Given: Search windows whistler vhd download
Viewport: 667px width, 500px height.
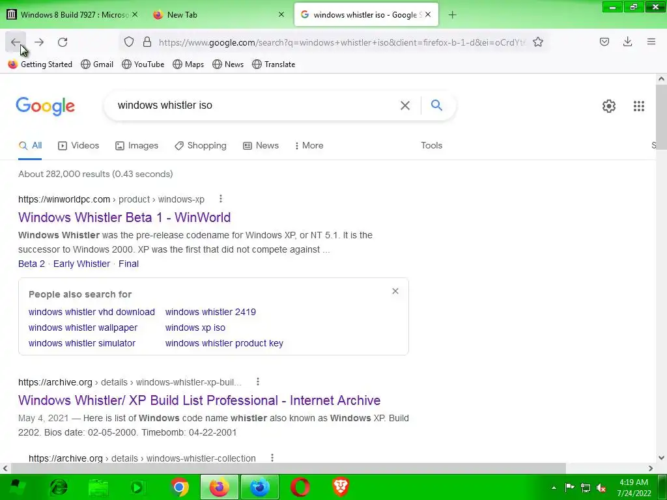Looking at the screenshot, I should 91,312.
